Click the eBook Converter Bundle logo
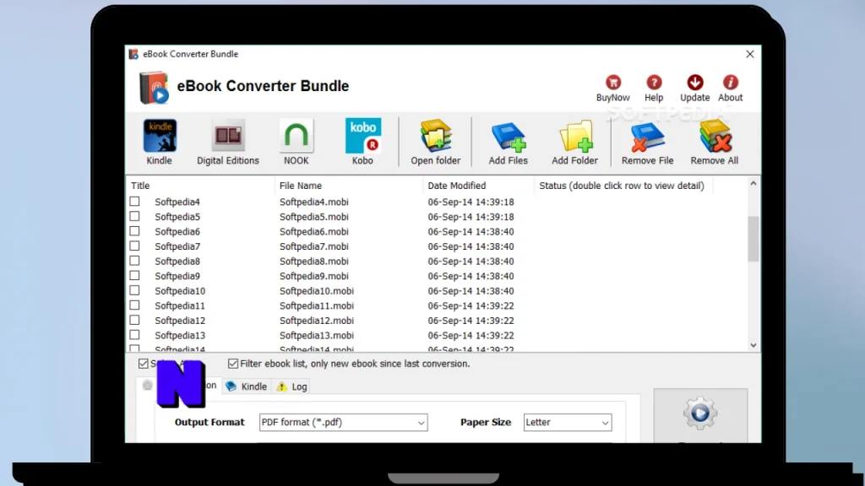This screenshot has width=865, height=486. [x=154, y=87]
